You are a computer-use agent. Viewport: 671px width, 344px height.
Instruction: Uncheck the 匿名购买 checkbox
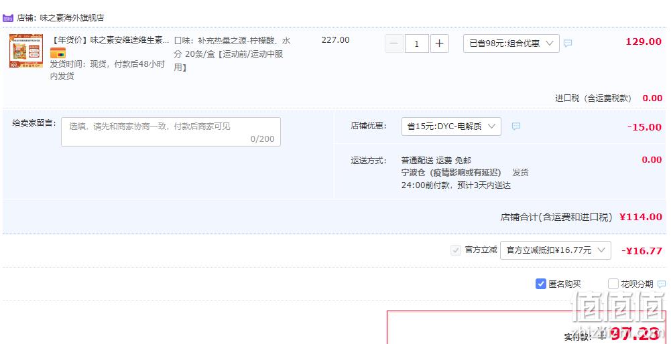tap(541, 284)
